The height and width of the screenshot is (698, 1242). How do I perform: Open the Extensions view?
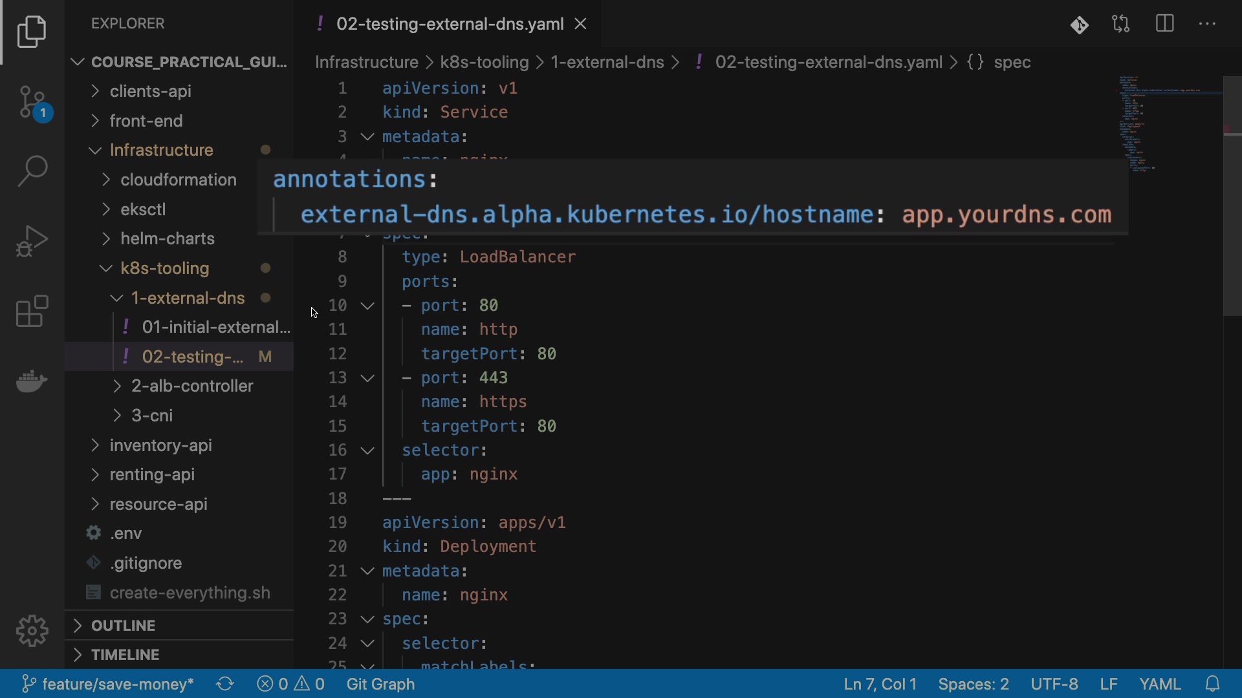pyautogui.click(x=32, y=312)
